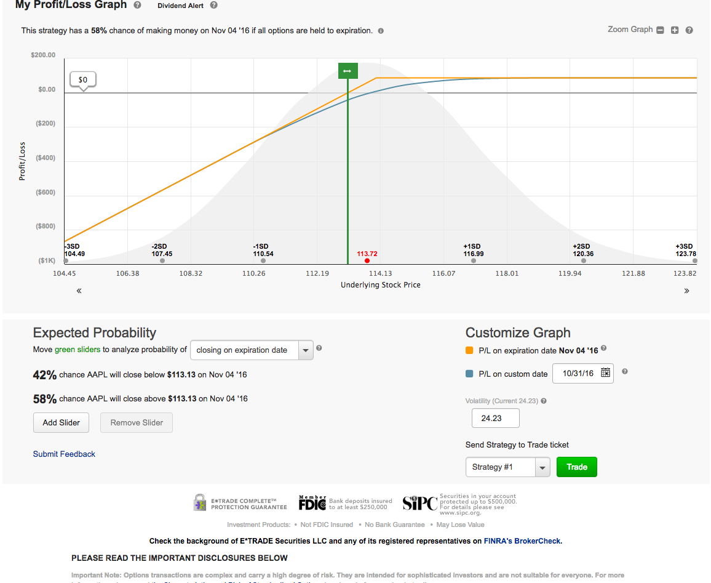Open the Submit Feedback link
The image size is (711, 583).
[x=64, y=454]
